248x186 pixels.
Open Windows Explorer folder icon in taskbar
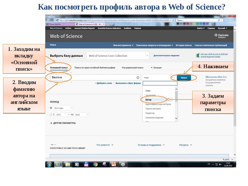67,164
